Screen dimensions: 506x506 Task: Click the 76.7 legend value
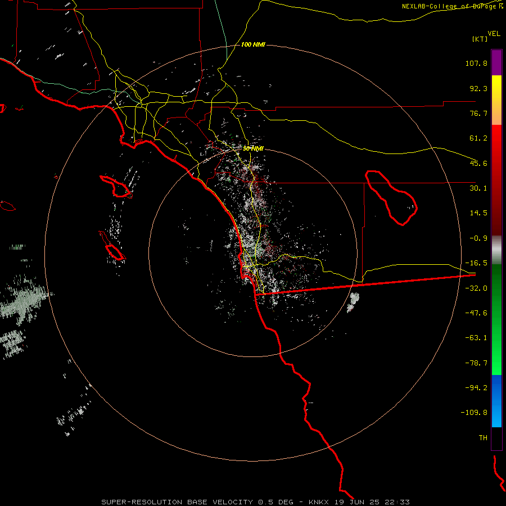tap(478, 113)
